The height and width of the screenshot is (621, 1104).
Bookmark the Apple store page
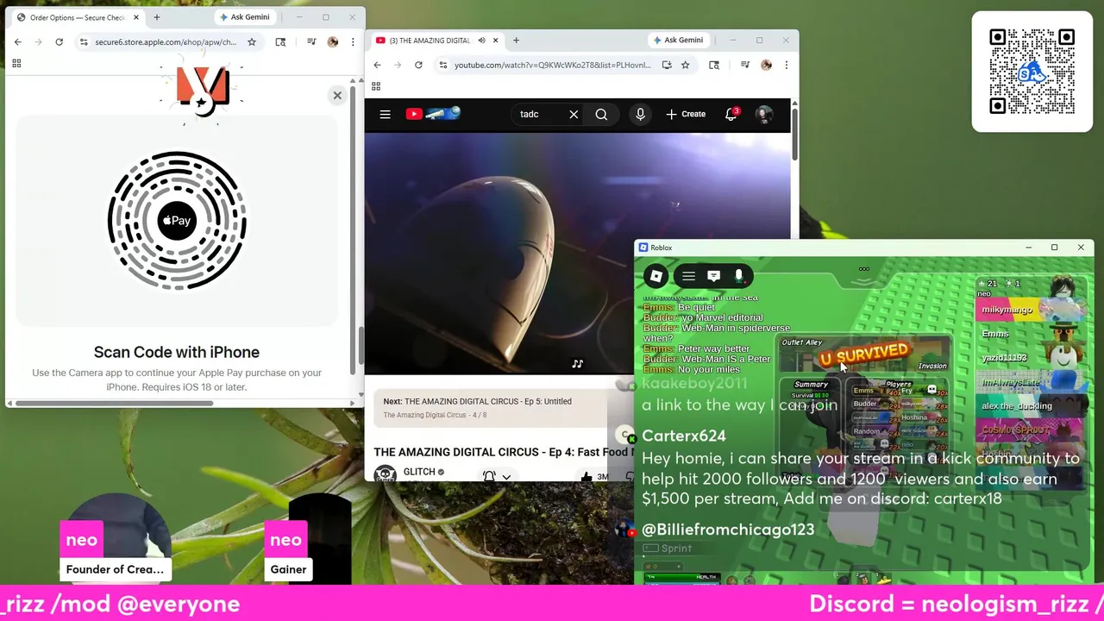coord(251,41)
